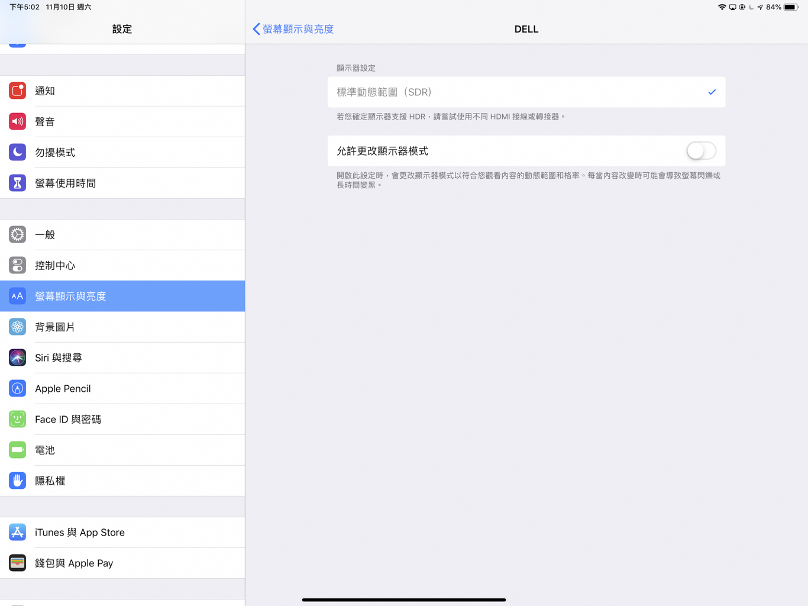Open 隱私權 settings row
This screenshot has width=808, height=606.
(x=122, y=481)
